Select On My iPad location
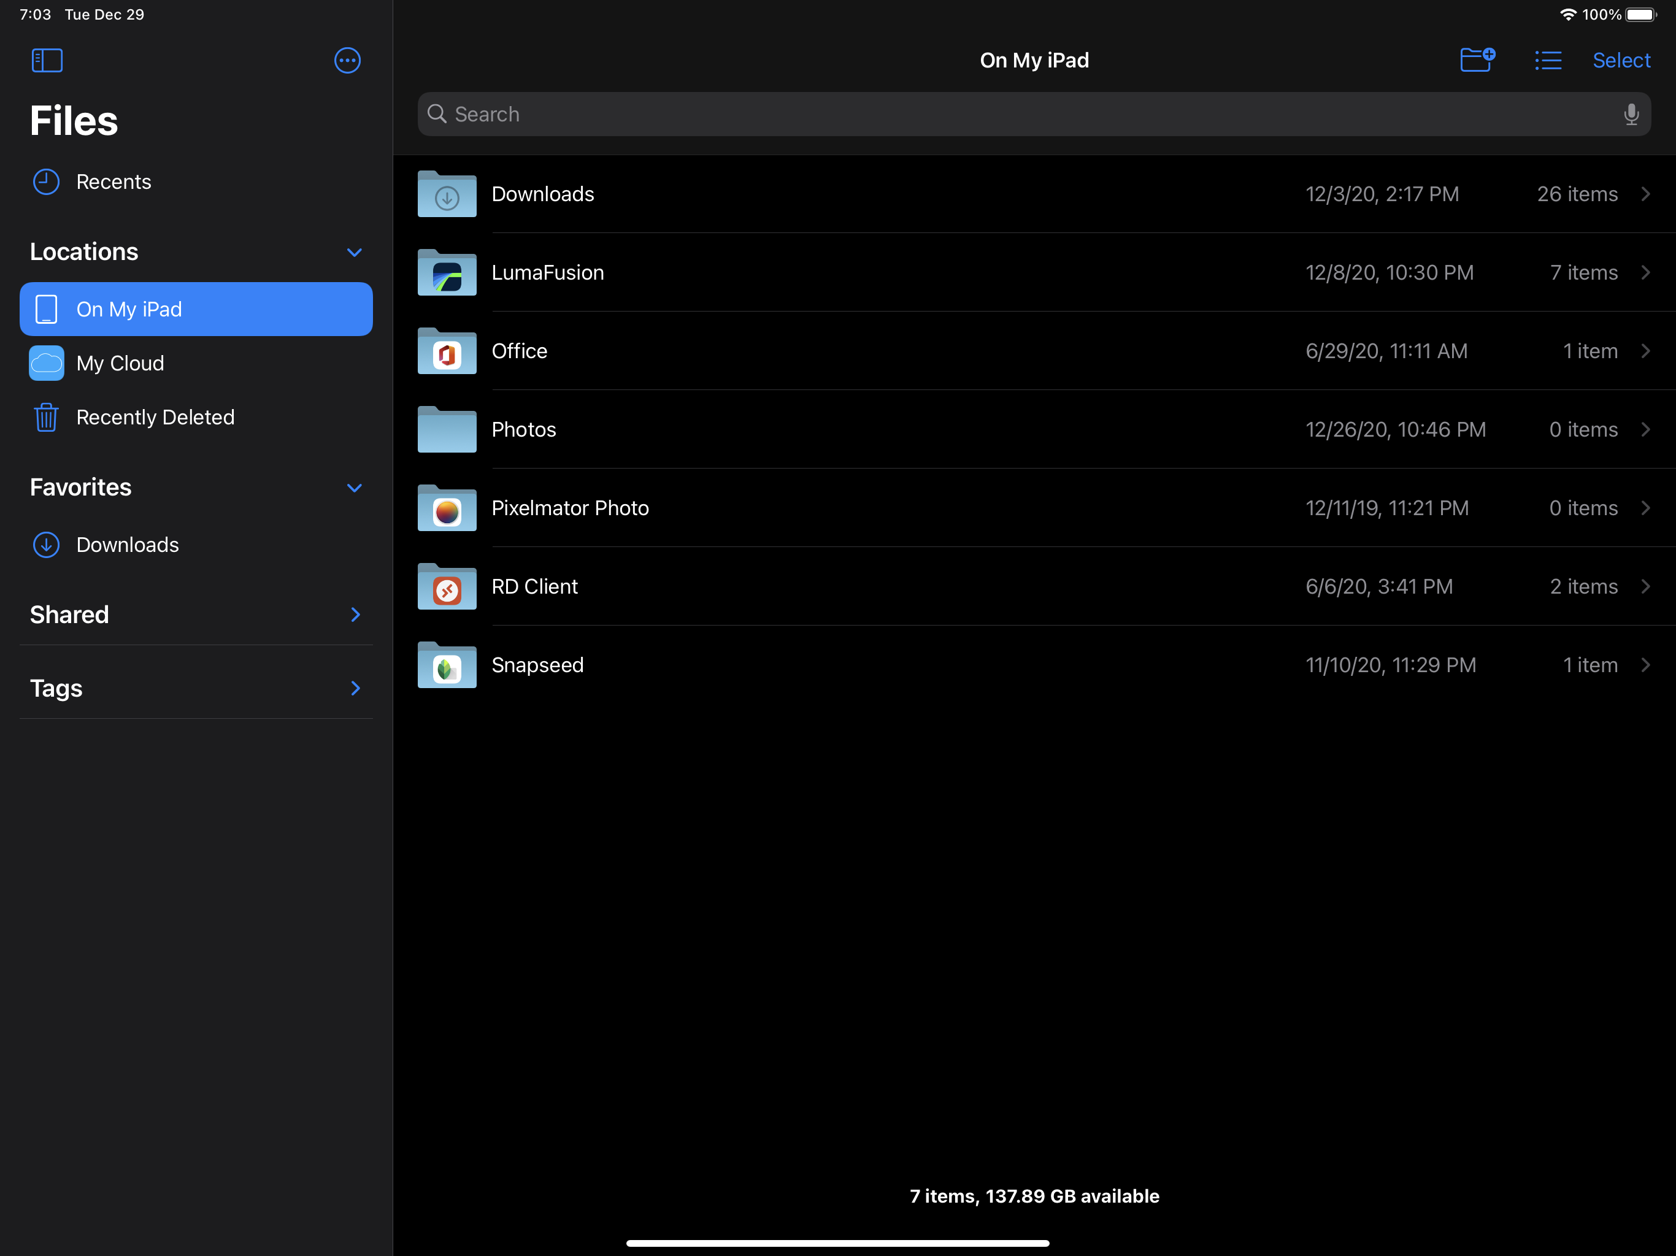The width and height of the screenshot is (1676, 1256). (x=196, y=309)
